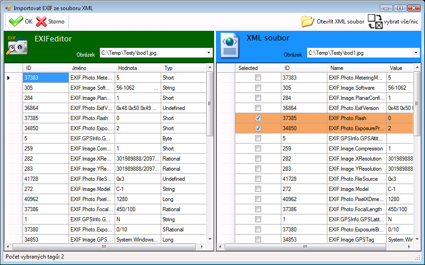Screen dimensions: 425x265
Task: Tick the checkbox for EXIF.Image.Software
Action: click(258, 88)
